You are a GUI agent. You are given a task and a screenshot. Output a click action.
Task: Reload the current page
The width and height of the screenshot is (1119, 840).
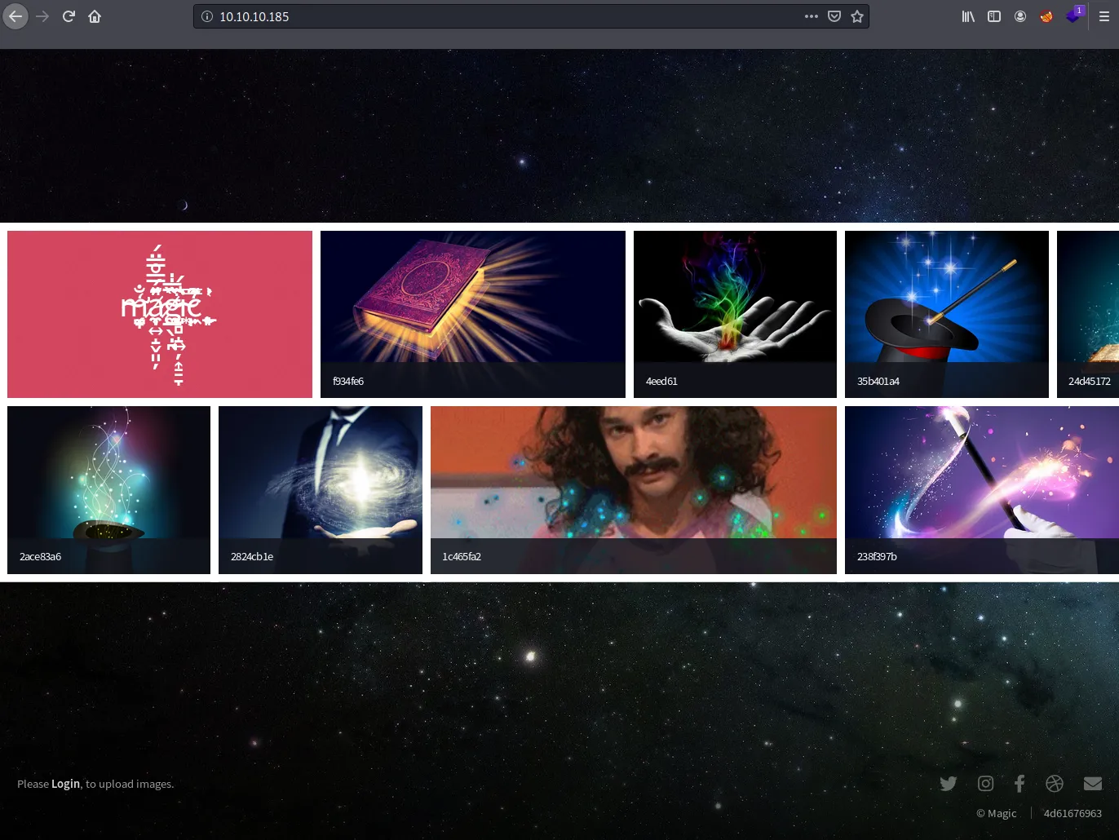69,16
